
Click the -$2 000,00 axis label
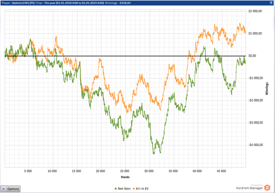click(x=255, y=100)
